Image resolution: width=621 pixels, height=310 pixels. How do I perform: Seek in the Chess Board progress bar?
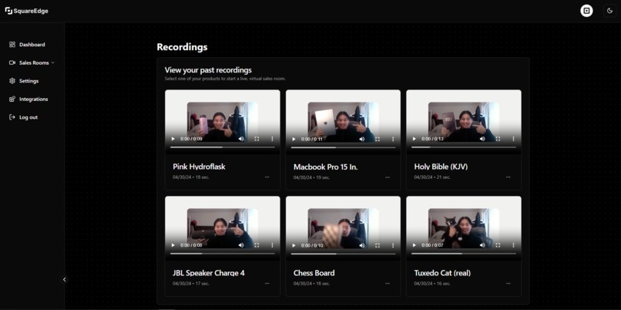coord(343,253)
